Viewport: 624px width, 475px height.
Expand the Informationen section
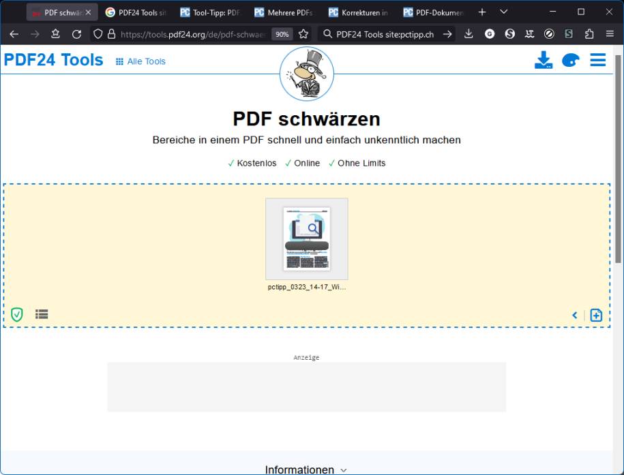click(x=306, y=470)
